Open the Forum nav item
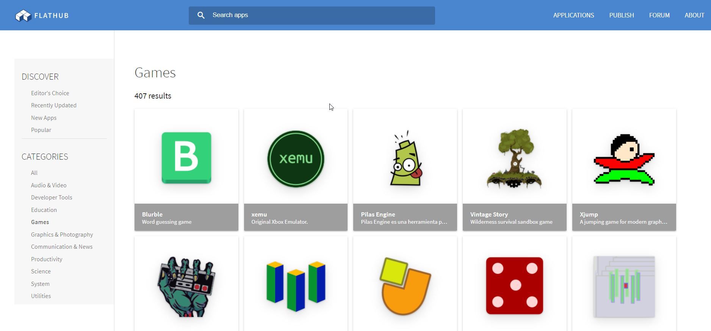Image resolution: width=711 pixels, height=331 pixels. pyautogui.click(x=659, y=15)
